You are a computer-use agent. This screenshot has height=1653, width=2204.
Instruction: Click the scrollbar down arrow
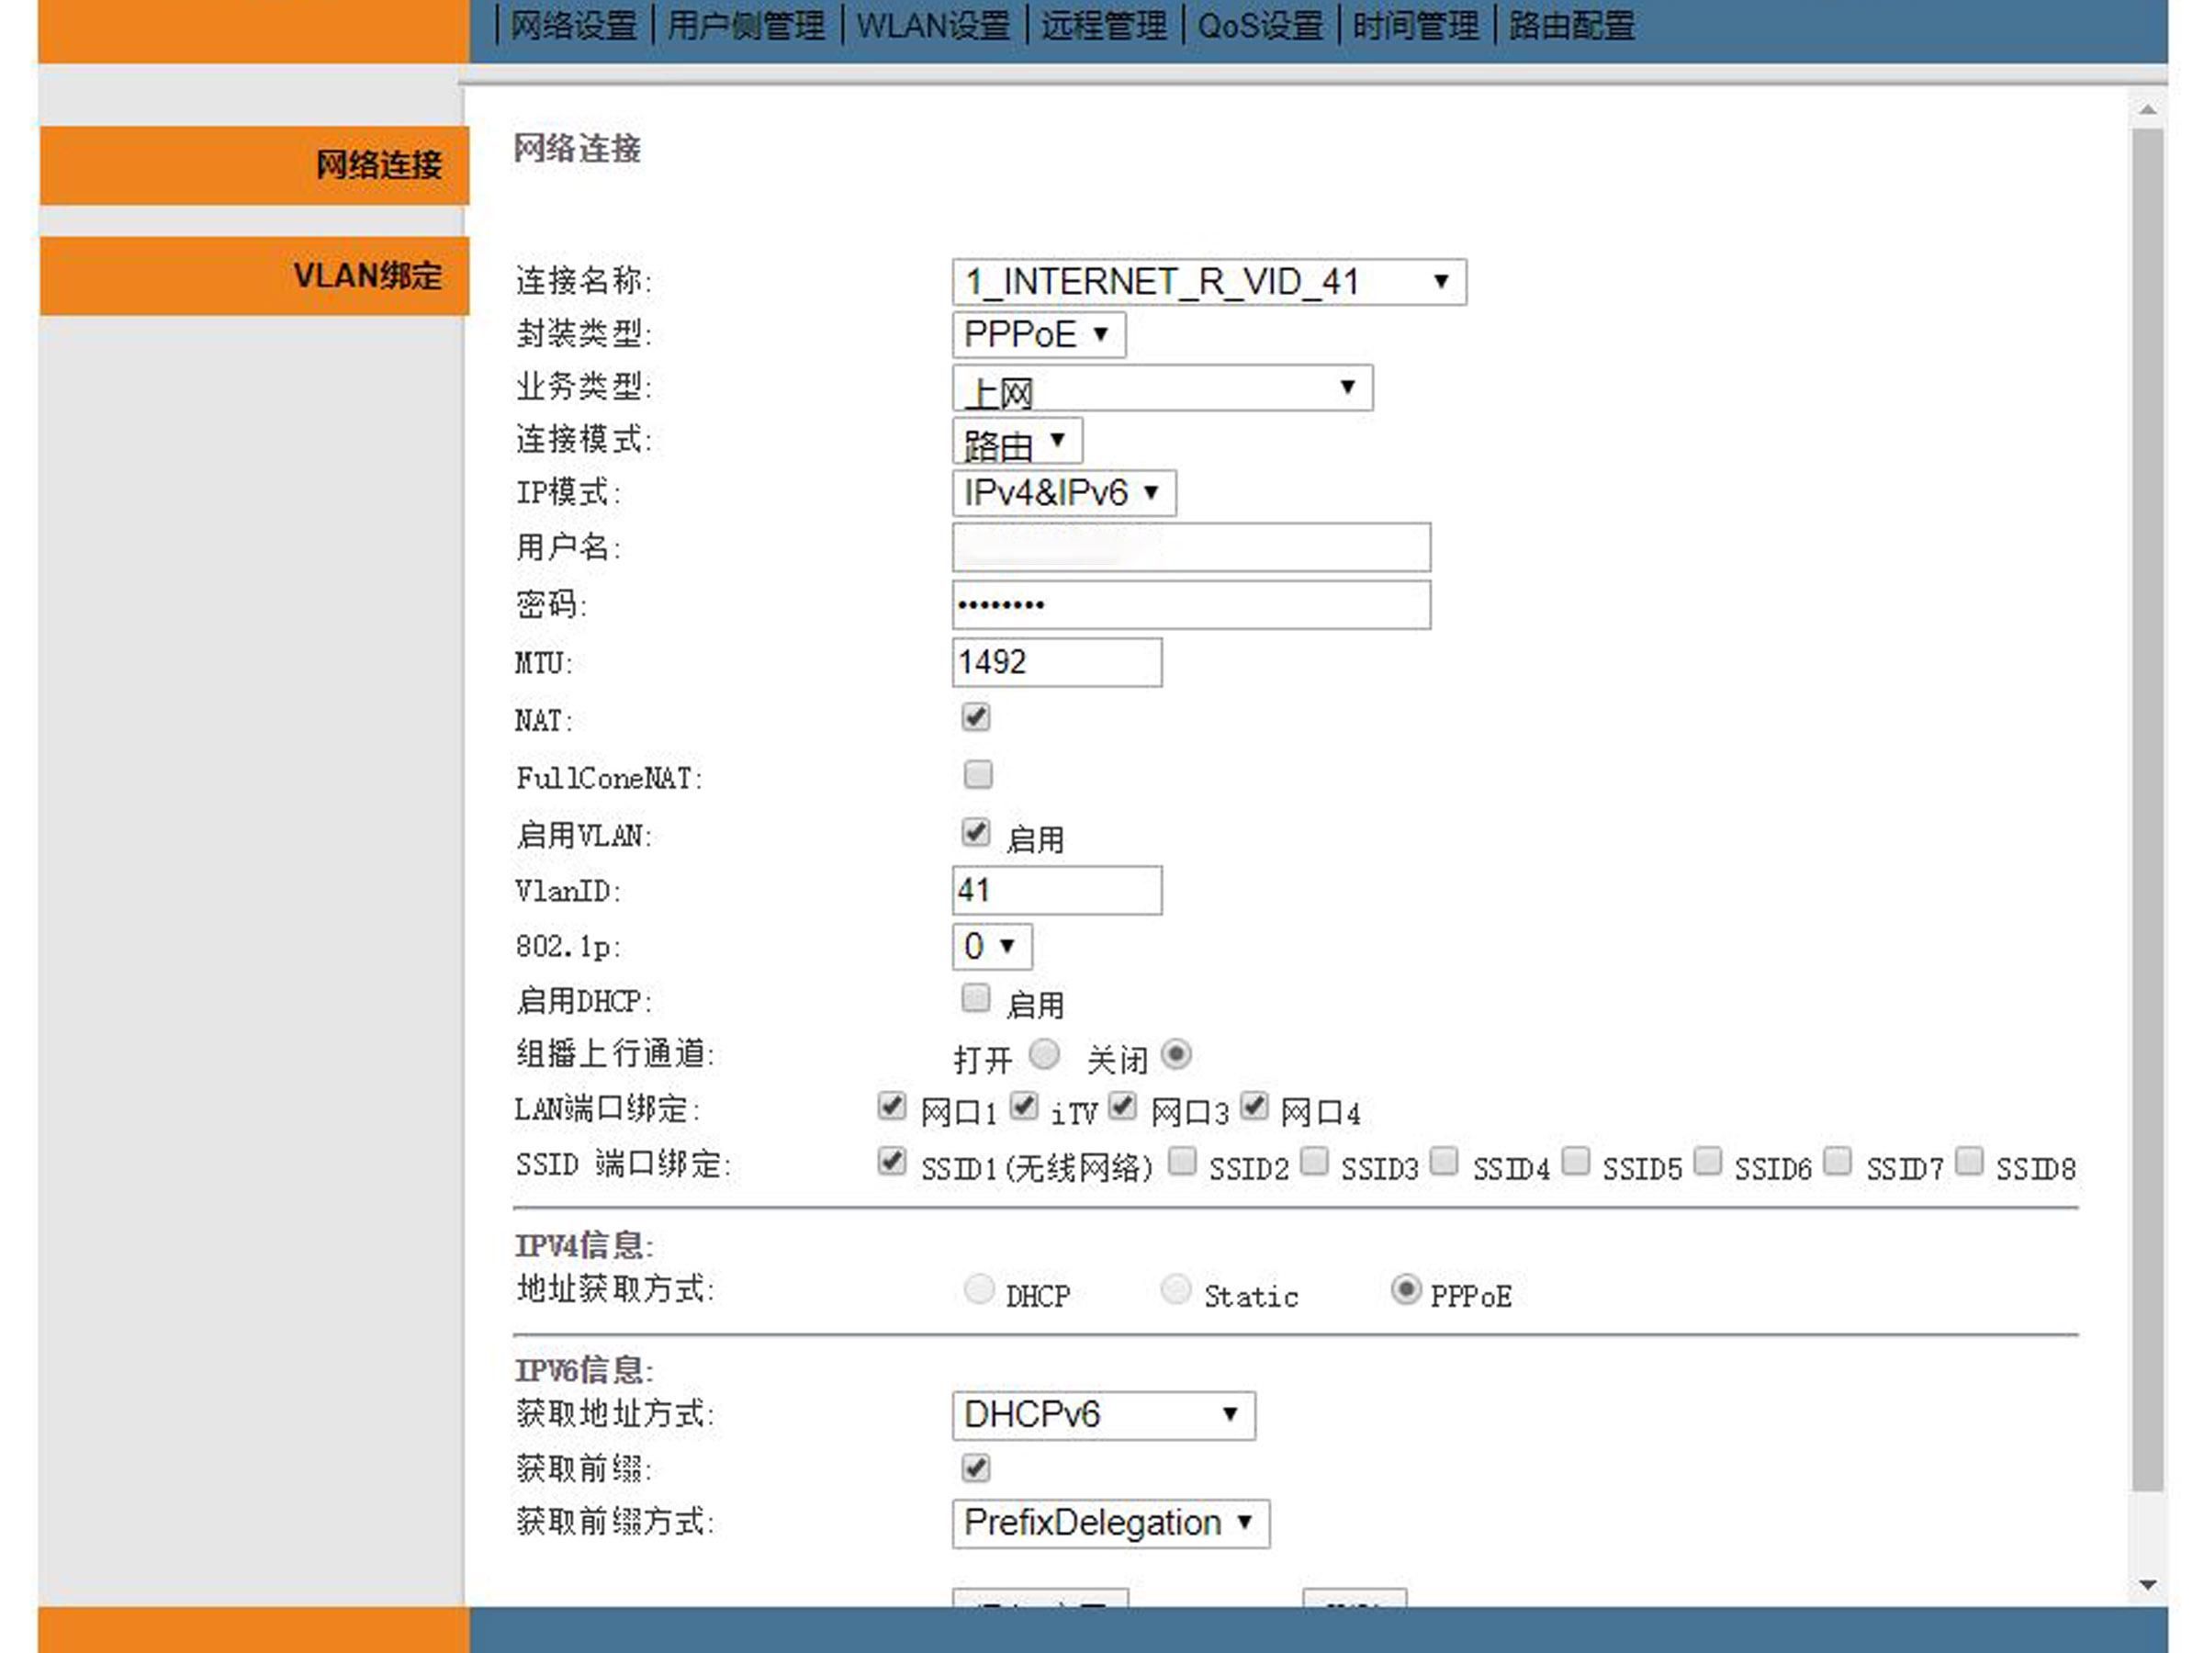[2147, 1584]
